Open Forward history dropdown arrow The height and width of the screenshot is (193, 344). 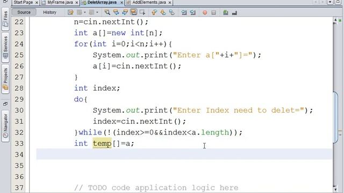(97, 12)
